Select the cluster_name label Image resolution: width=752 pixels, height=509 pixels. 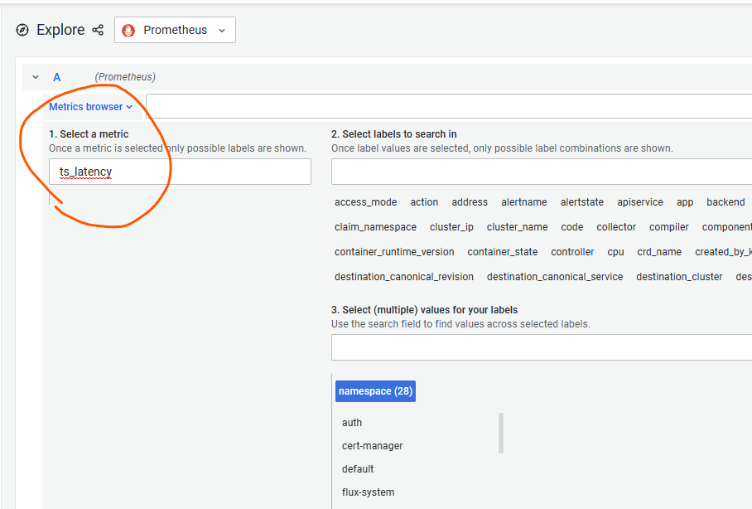click(517, 226)
